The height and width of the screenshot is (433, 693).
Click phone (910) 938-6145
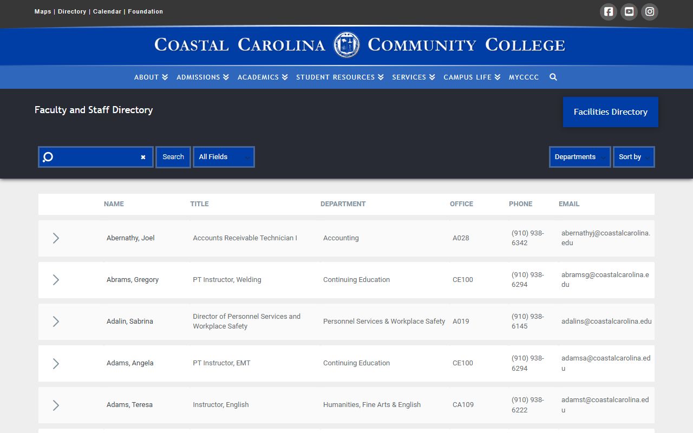(528, 322)
